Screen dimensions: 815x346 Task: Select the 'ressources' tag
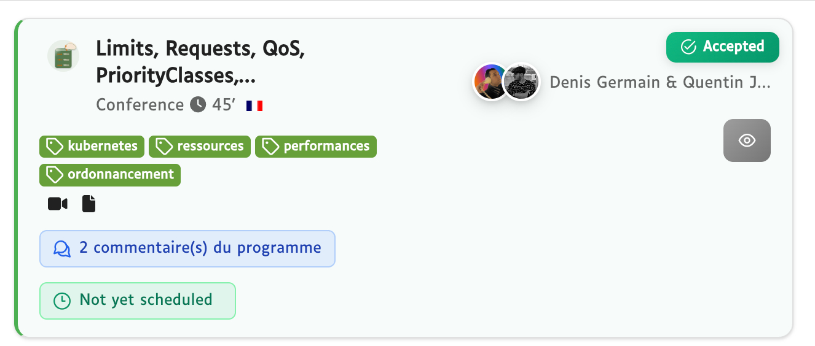click(200, 147)
